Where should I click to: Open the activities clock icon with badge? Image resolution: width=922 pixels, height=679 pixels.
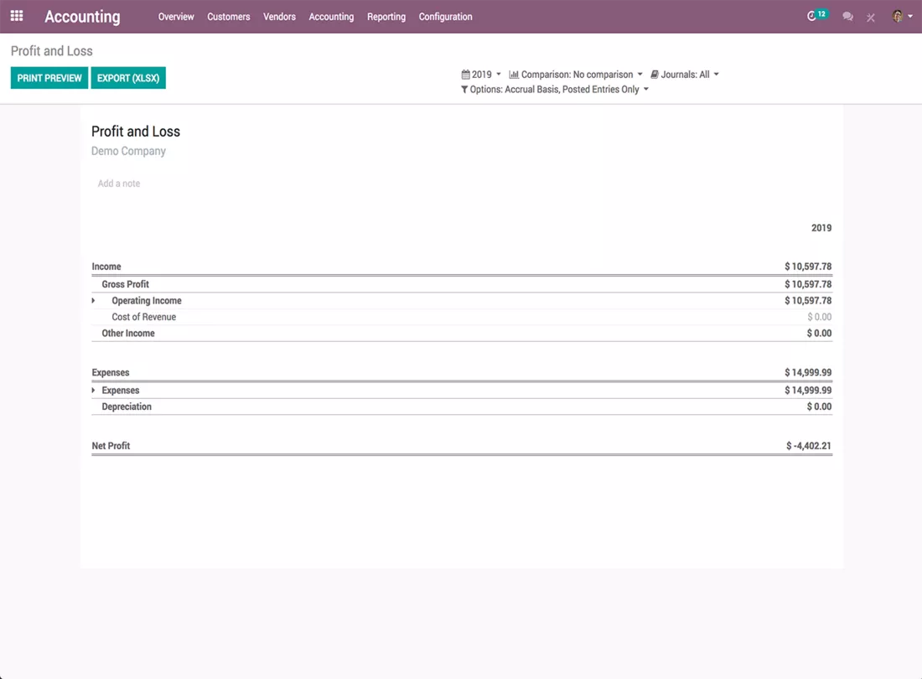816,15
